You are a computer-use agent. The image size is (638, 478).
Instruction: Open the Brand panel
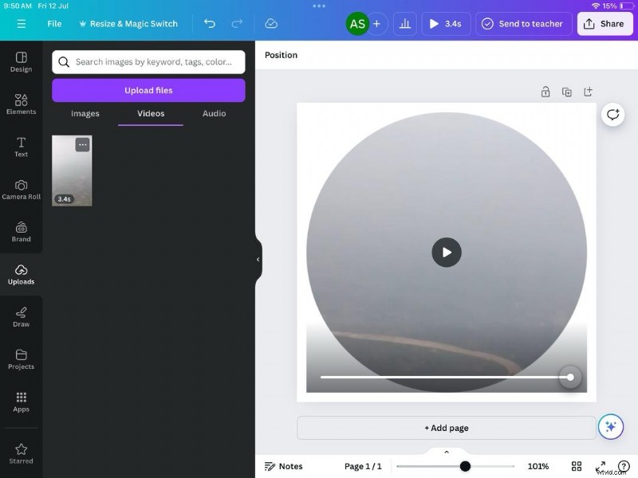(21, 232)
